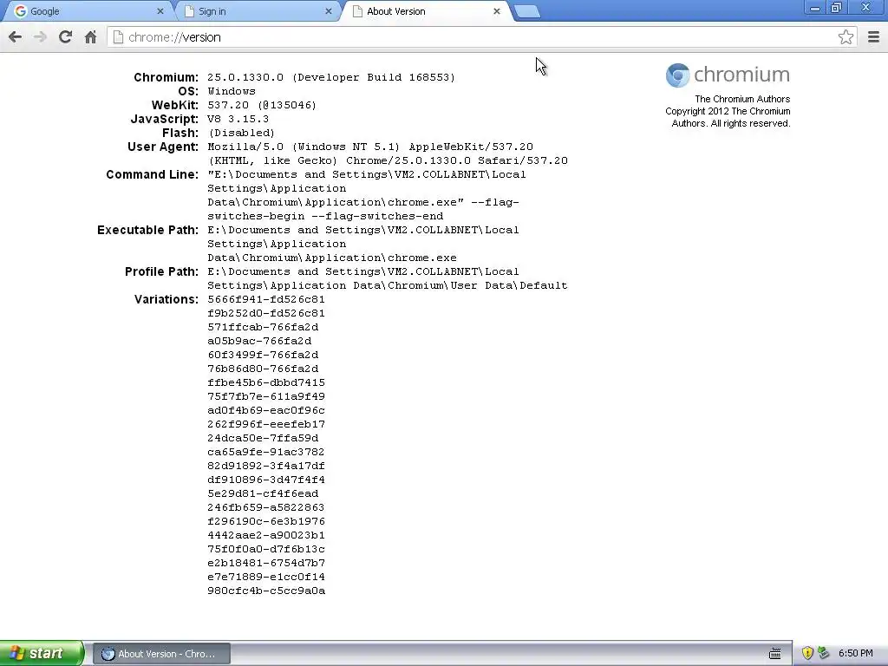The width and height of the screenshot is (888, 666).
Task: Bookmark this page with the star icon
Action: click(x=846, y=37)
